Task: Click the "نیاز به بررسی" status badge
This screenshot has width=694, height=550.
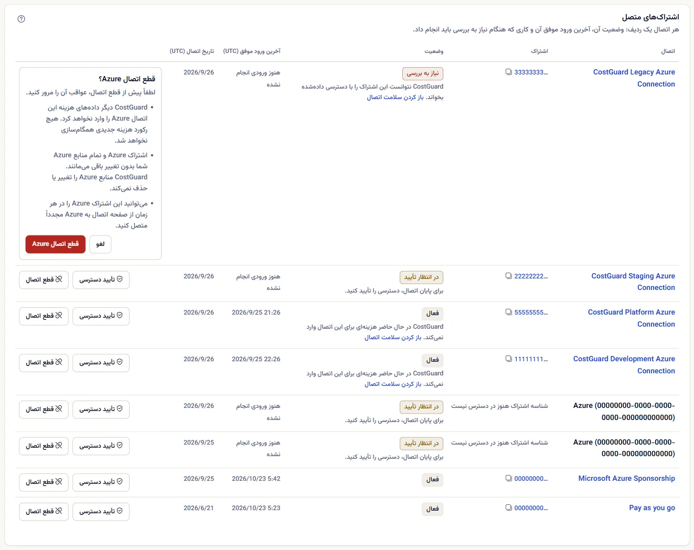Action: (x=423, y=73)
